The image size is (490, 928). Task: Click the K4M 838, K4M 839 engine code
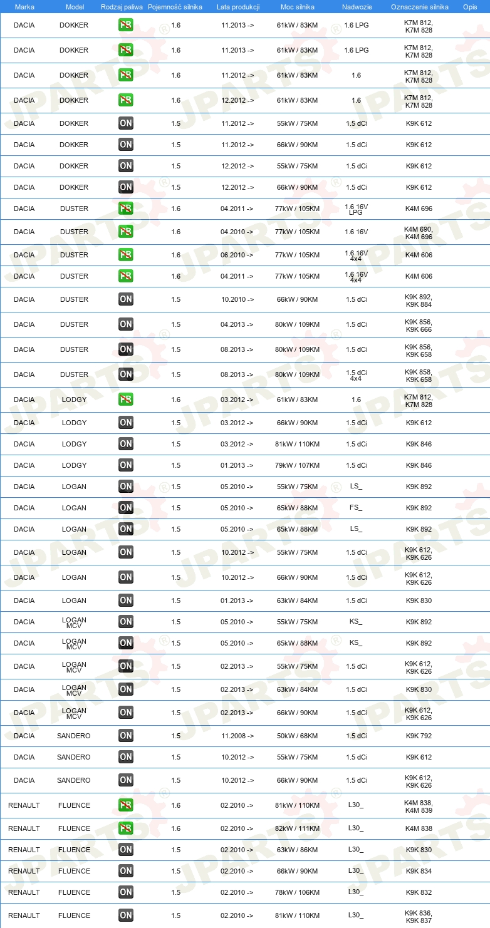click(x=419, y=805)
